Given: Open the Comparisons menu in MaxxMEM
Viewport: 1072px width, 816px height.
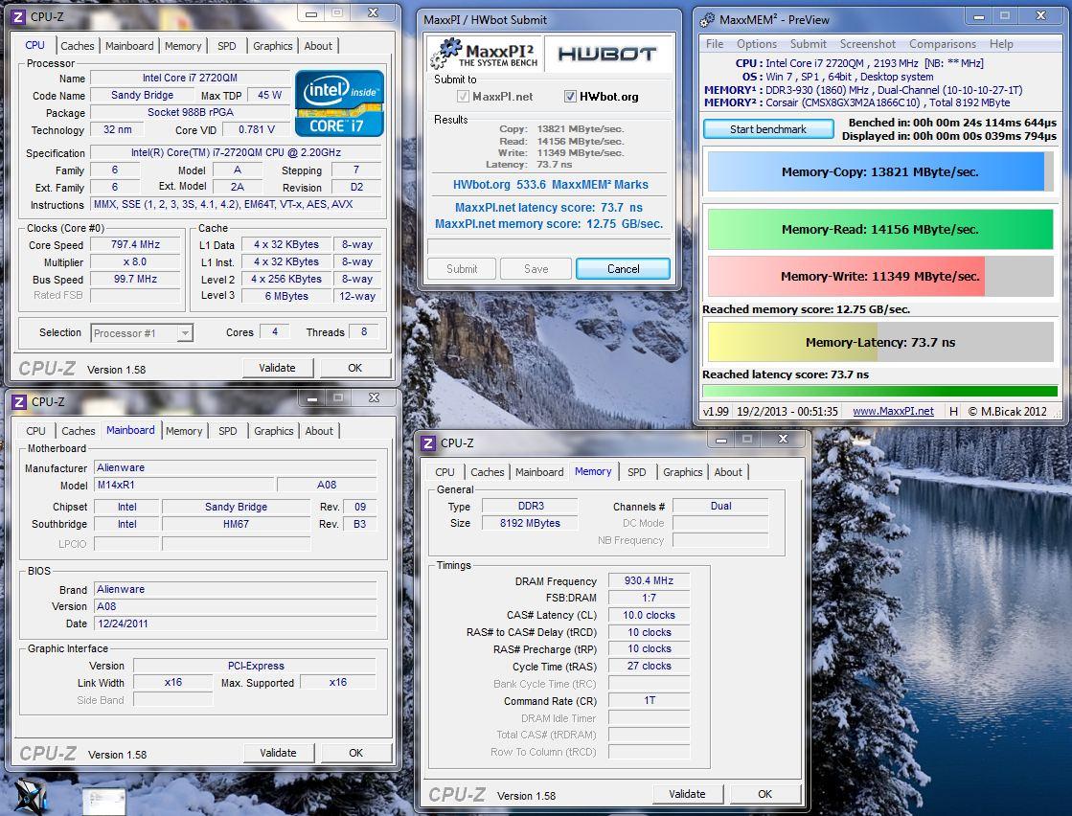Looking at the screenshot, I should 942,44.
